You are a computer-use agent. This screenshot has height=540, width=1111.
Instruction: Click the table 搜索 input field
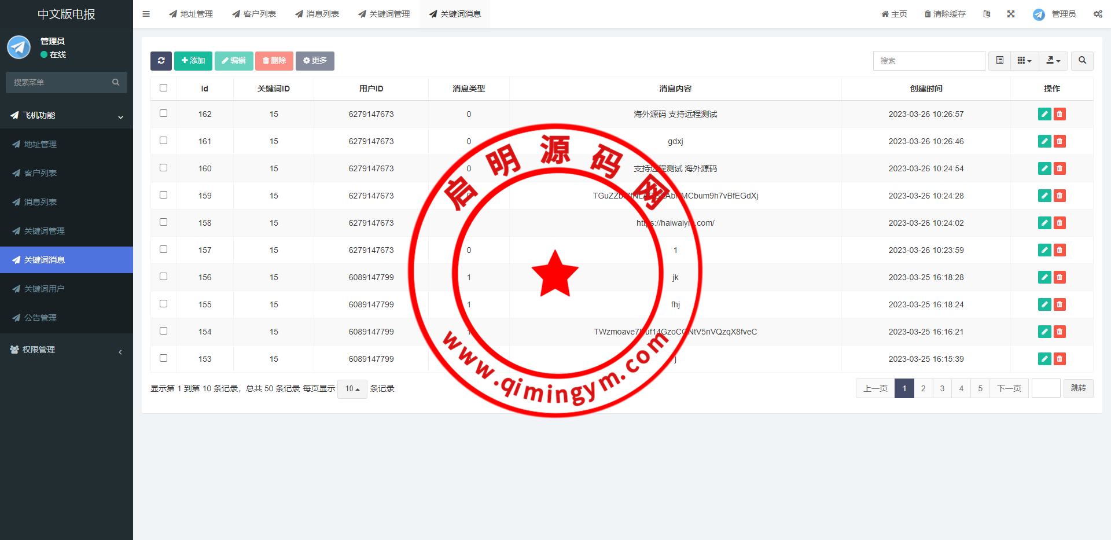(x=929, y=61)
